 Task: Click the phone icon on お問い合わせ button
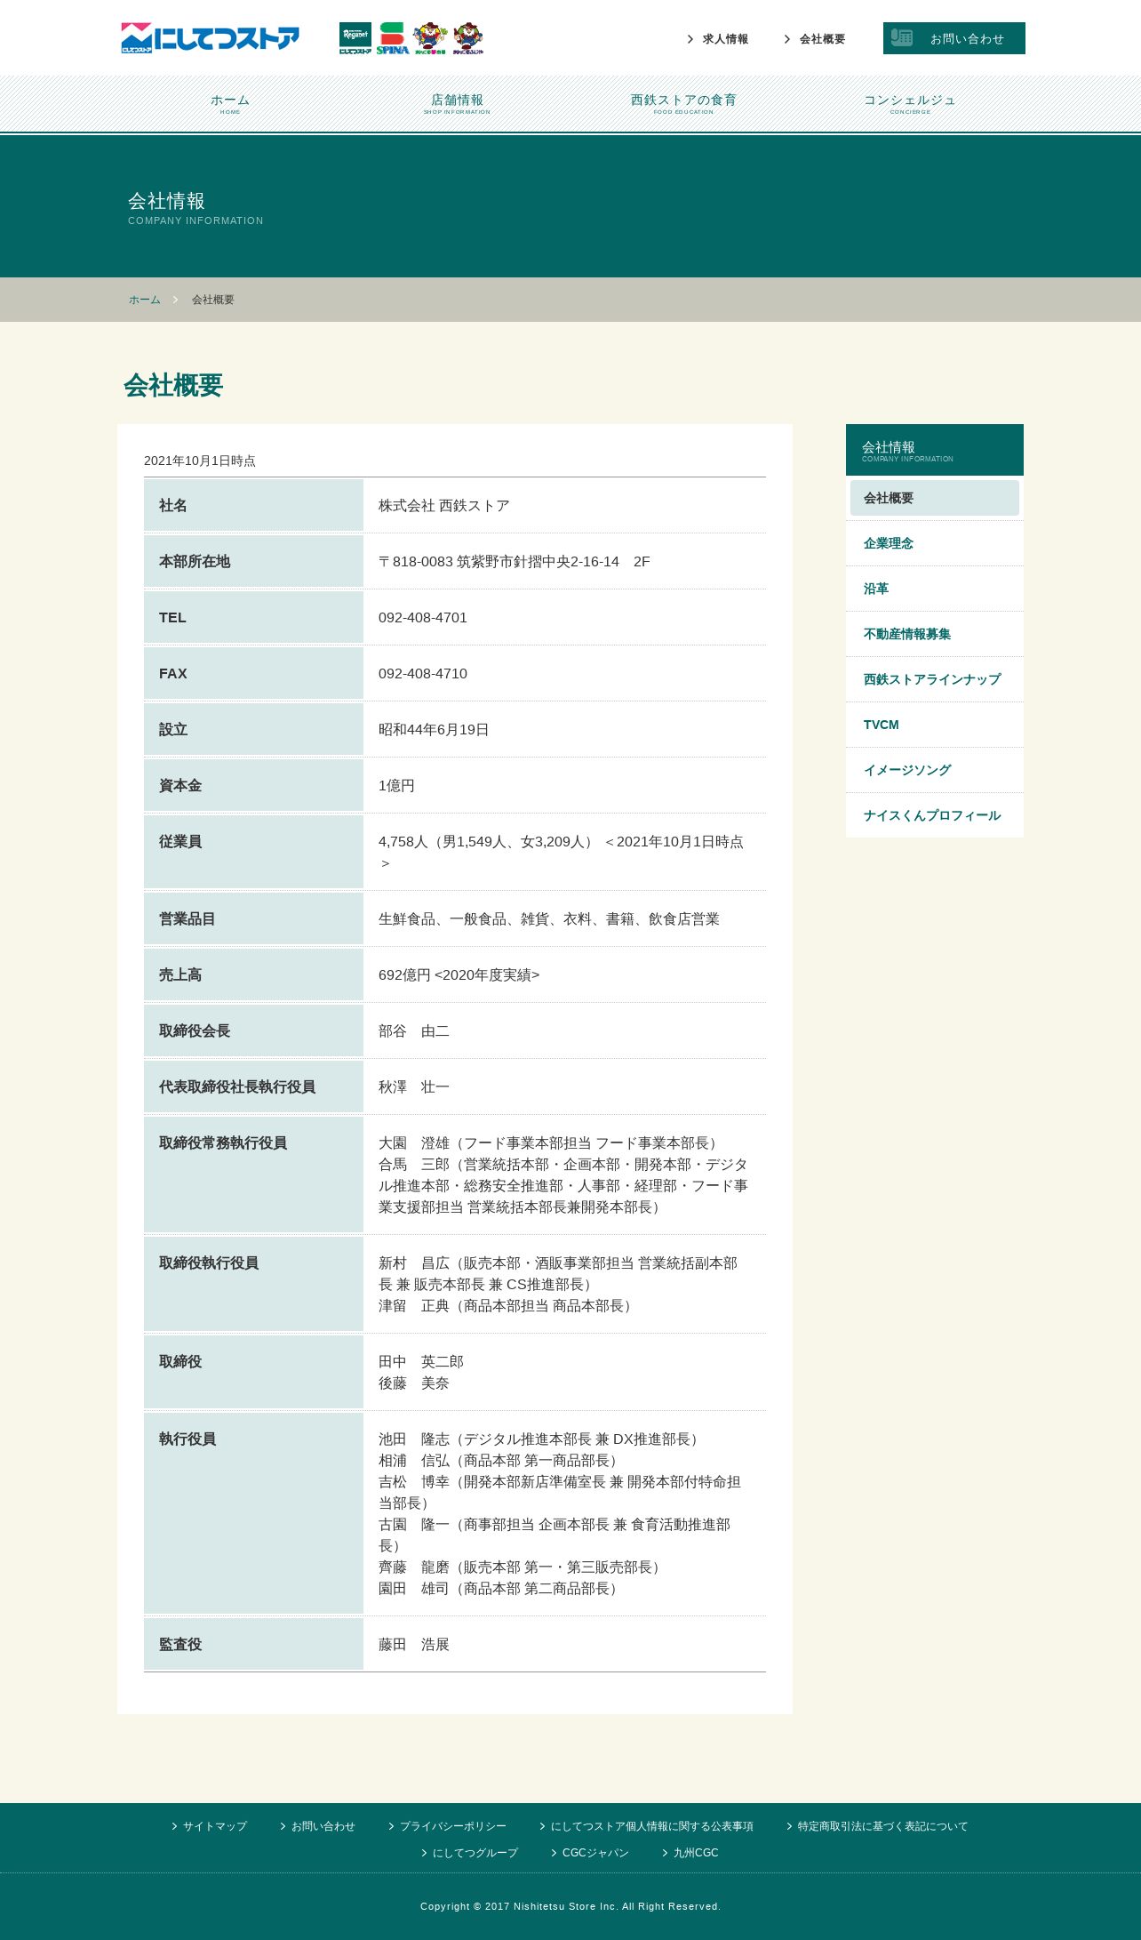(x=902, y=38)
